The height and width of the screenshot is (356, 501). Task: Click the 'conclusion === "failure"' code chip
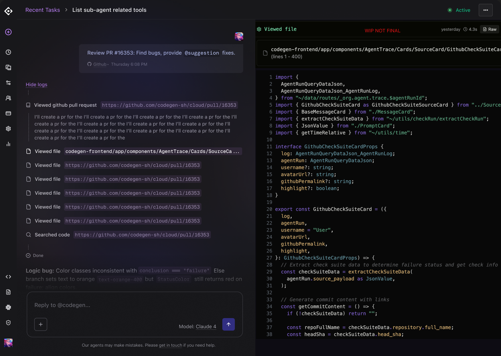point(175,270)
